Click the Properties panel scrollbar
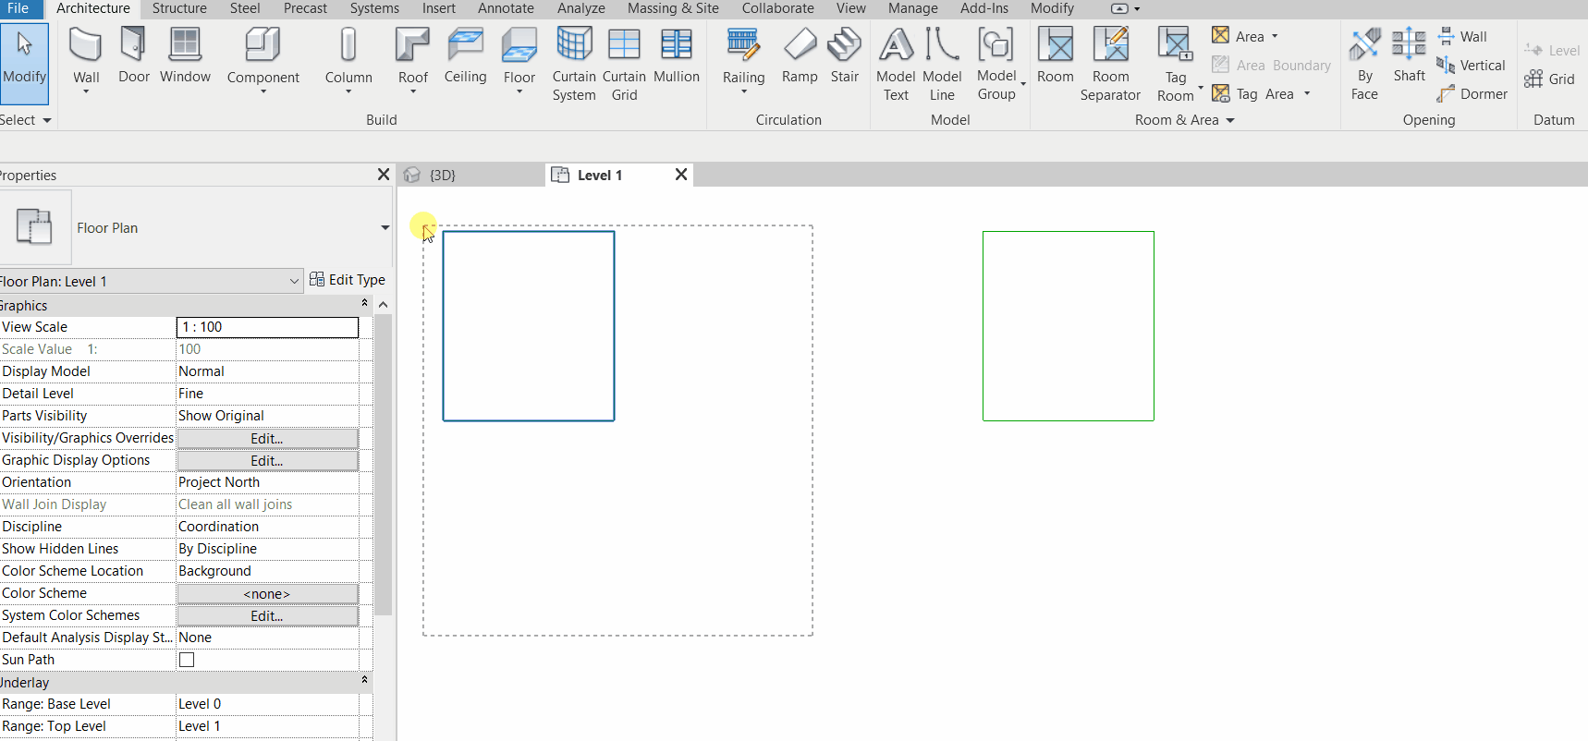This screenshot has width=1588, height=741. [383, 464]
